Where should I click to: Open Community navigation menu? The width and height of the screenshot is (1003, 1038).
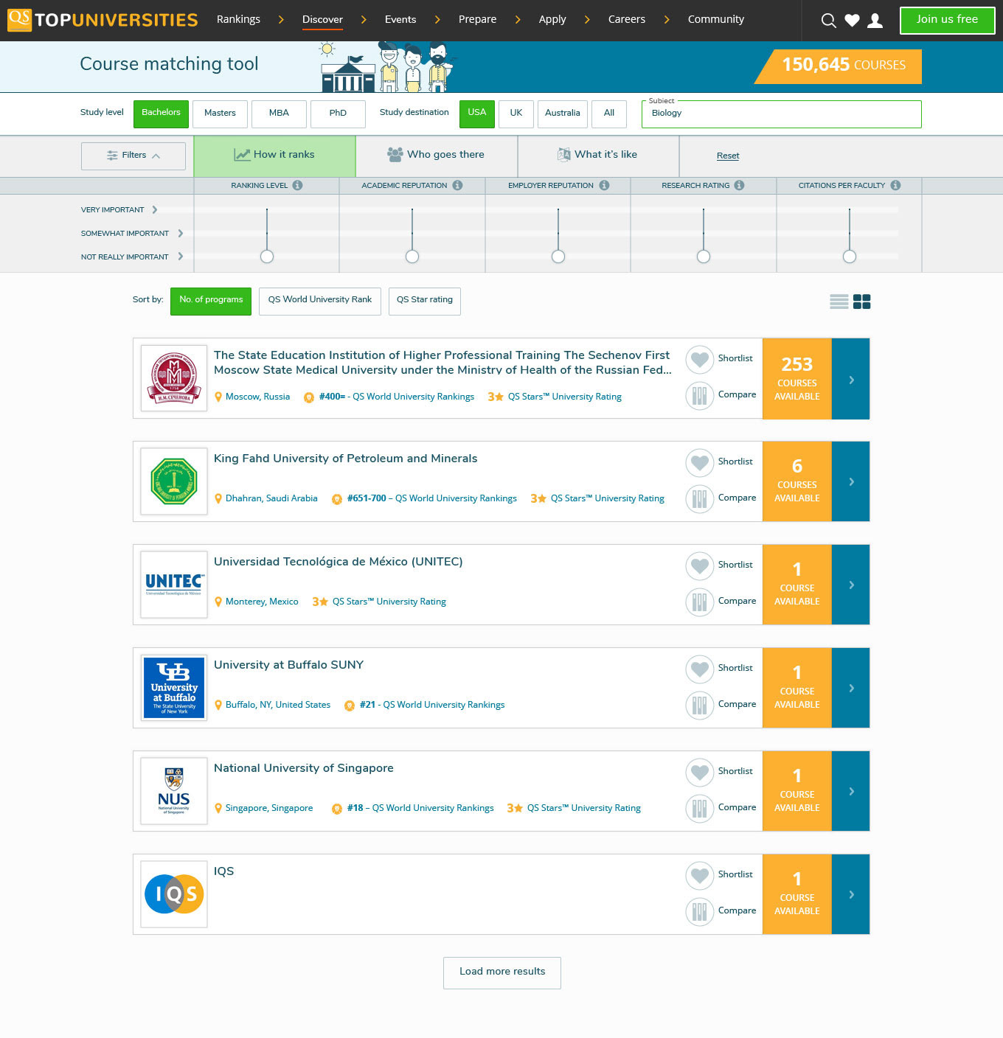pos(716,20)
